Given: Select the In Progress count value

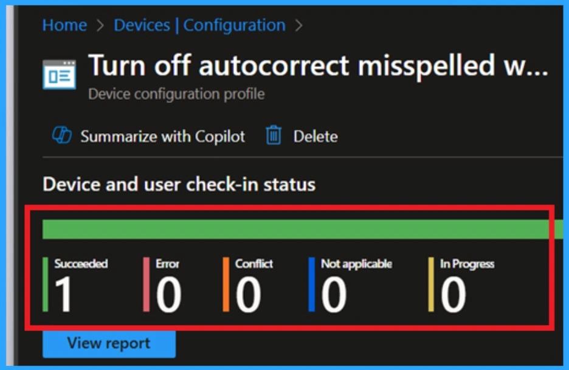Looking at the screenshot, I should coord(453,295).
